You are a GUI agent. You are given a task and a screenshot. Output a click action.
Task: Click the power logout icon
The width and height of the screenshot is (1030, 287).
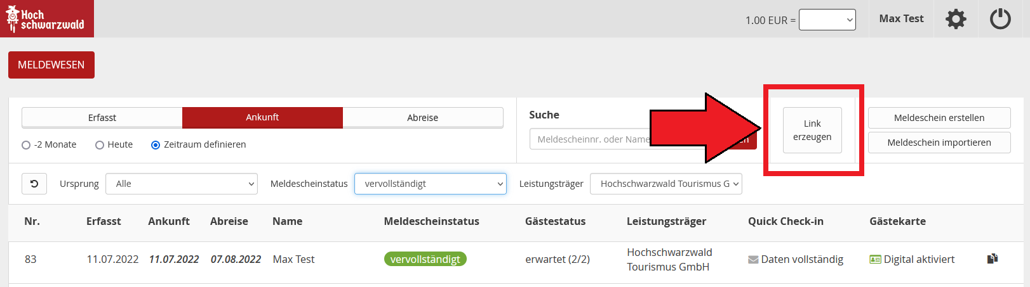1000,19
